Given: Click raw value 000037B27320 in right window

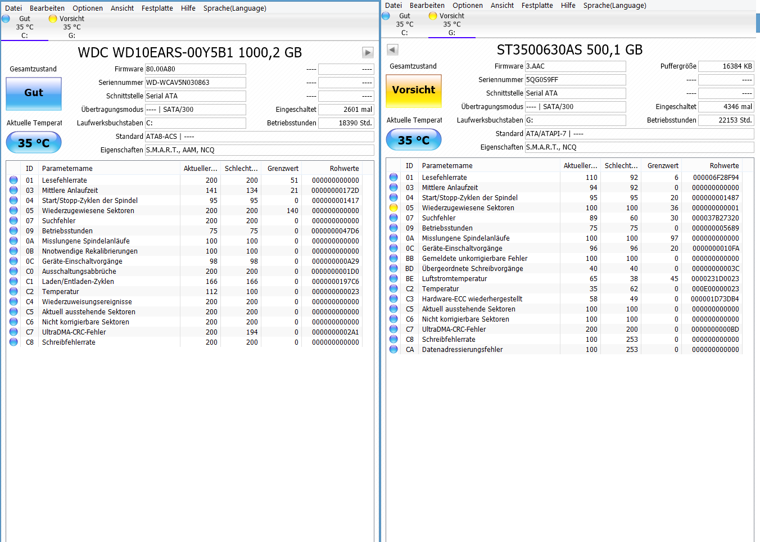Looking at the screenshot, I should tap(715, 218).
